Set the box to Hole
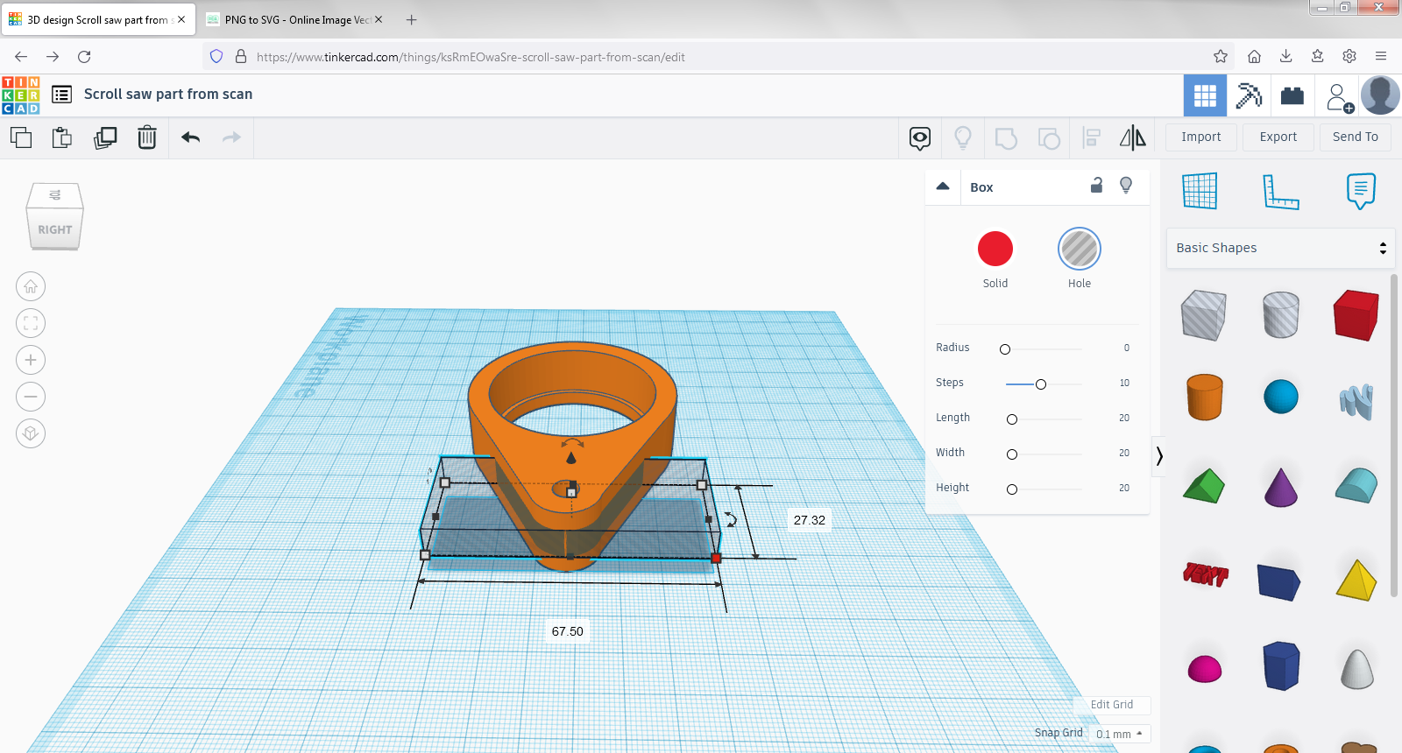Viewport: 1402px width, 753px height. point(1079,250)
